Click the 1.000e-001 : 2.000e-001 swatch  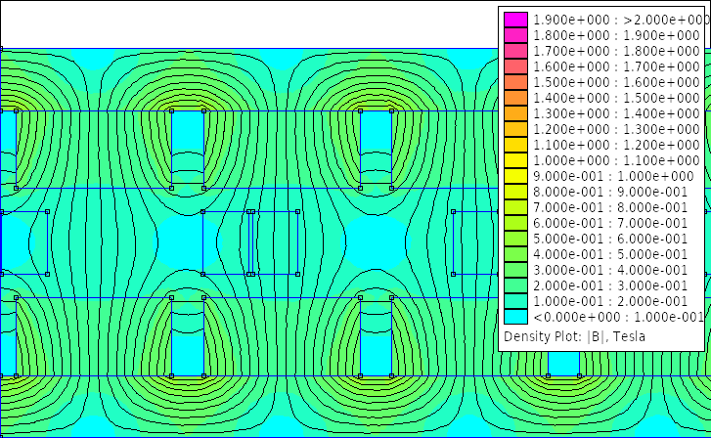[x=515, y=301]
